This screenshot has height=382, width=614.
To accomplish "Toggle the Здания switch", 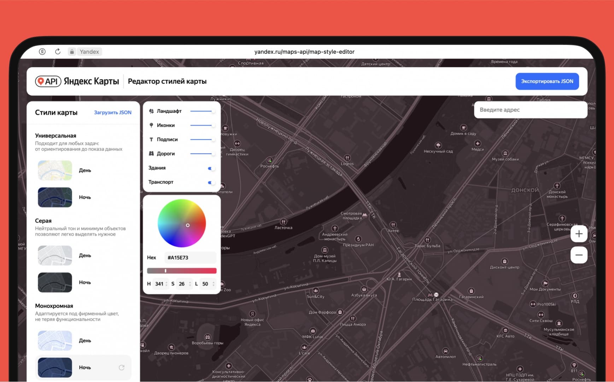I will point(211,168).
